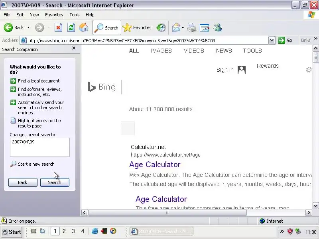Switch to Bing NEWS tab
The image size is (319, 239).
coord(224,51)
